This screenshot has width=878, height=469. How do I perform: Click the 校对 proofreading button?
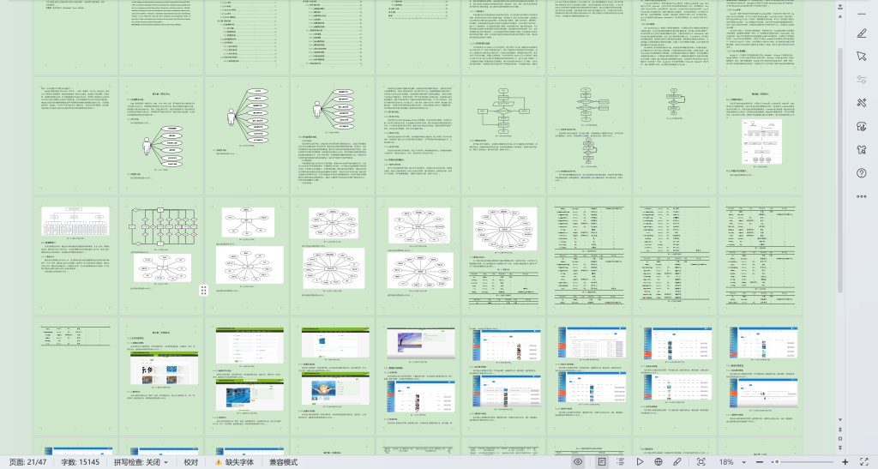point(191,462)
